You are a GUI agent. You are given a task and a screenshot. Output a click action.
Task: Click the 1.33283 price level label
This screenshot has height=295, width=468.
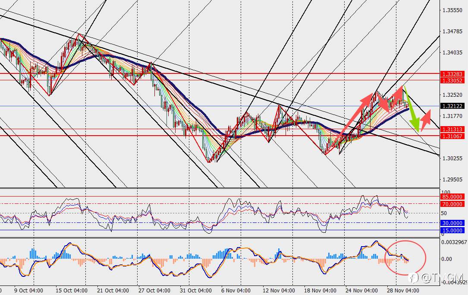(x=452, y=74)
